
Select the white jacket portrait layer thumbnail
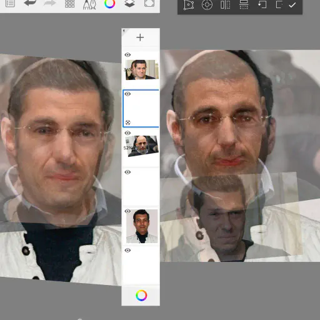tap(142, 226)
